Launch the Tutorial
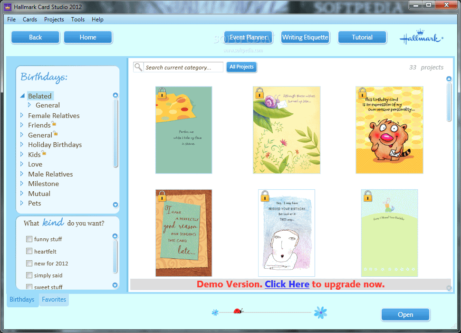Viewport: 461px width, 333px height. pos(362,38)
